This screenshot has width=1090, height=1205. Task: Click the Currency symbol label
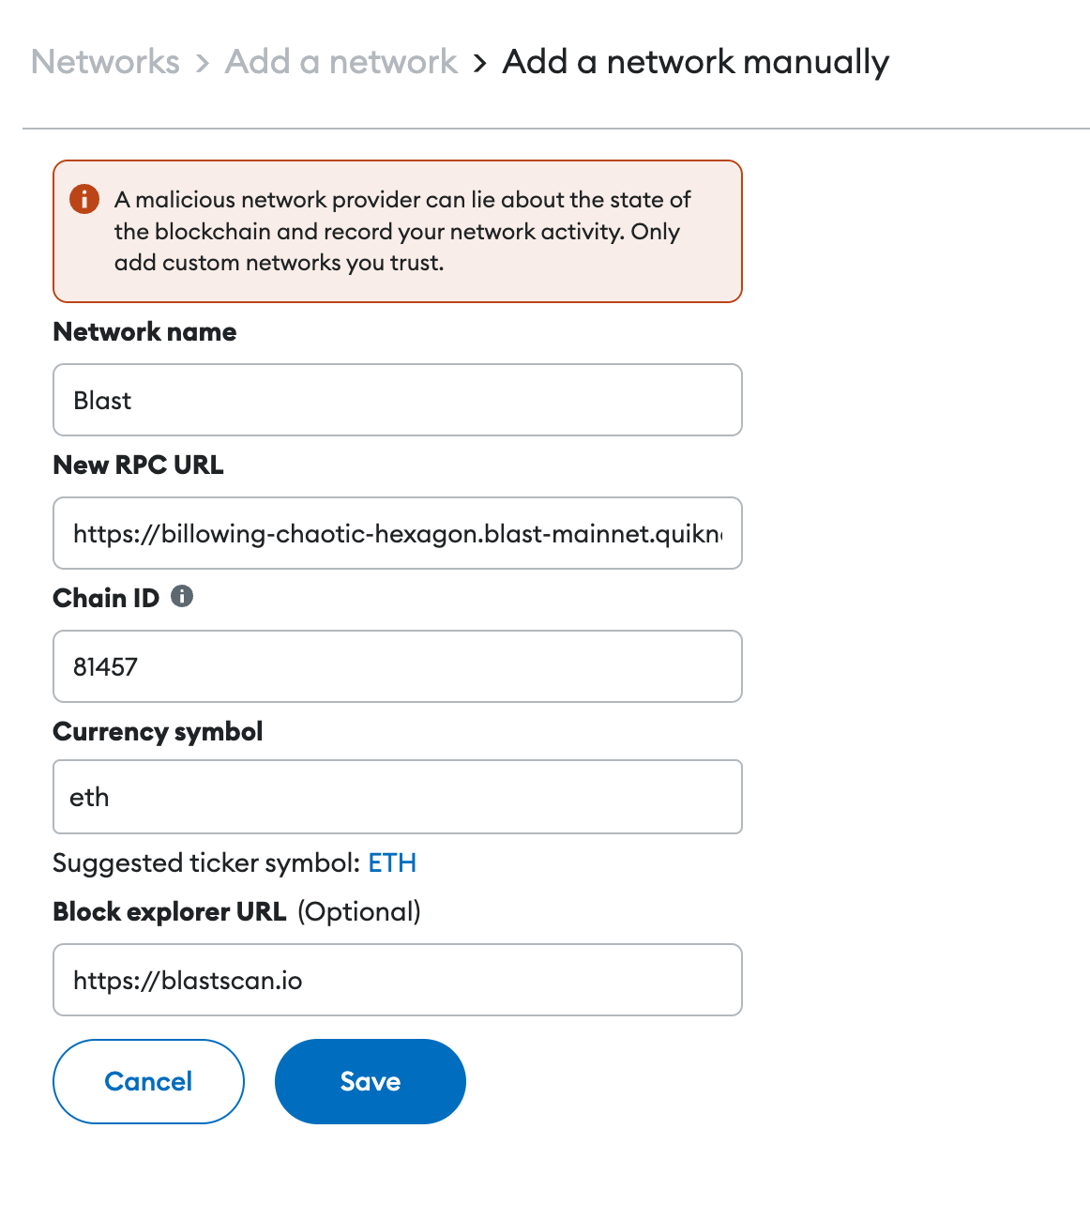point(158,731)
